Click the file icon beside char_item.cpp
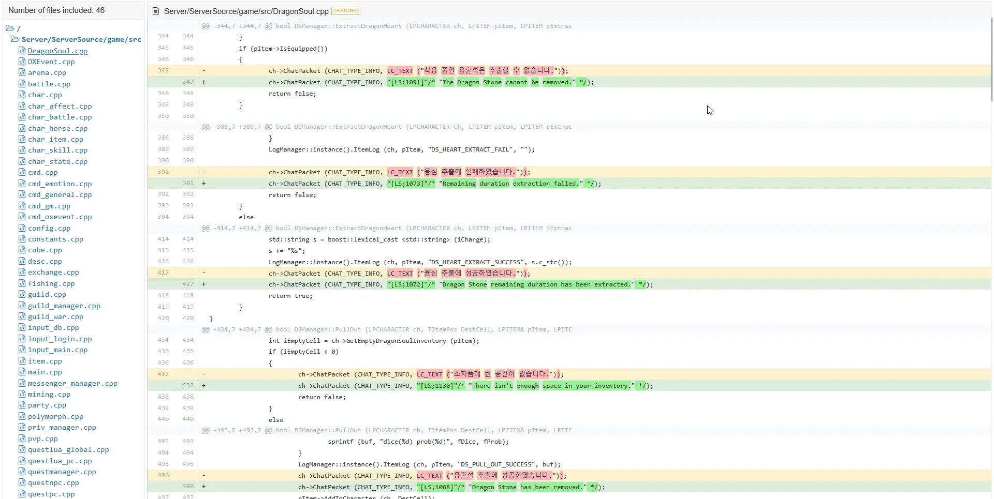 (x=22, y=139)
